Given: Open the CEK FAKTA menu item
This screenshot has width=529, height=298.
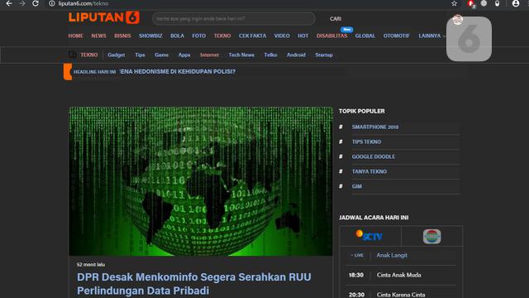Looking at the screenshot, I should pyautogui.click(x=252, y=36).
